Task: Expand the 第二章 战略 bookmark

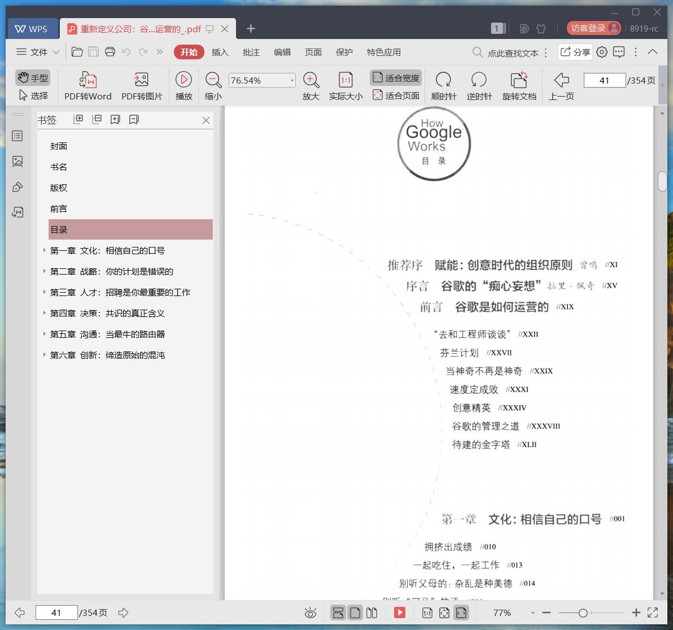Action: coord(44,271)
